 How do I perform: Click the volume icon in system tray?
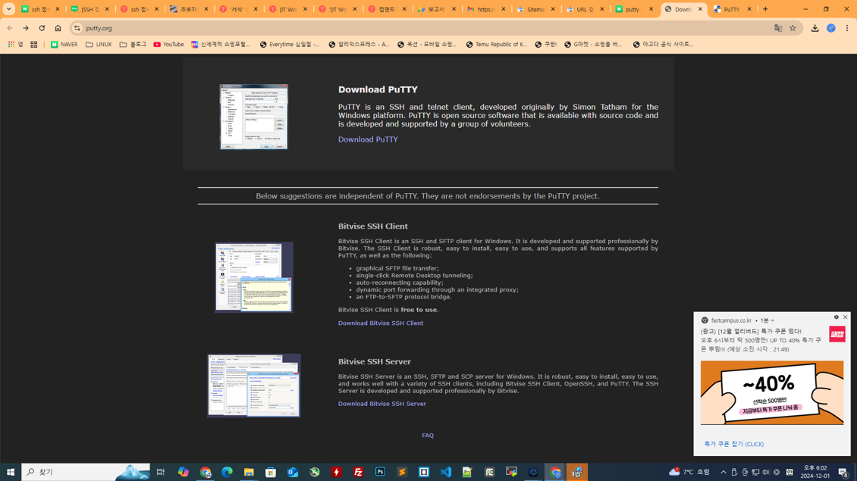pos(766,472)
